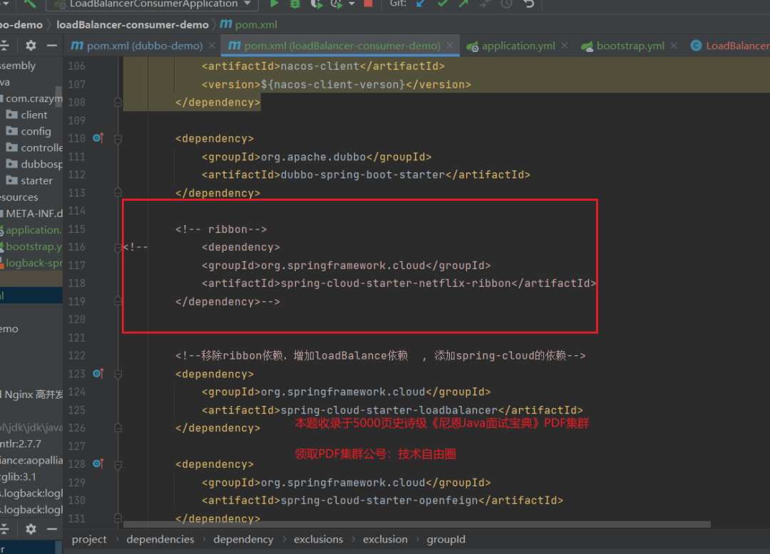Select the config folder in project tree
This screenshot has width=770, height=554.
click(x=36, y=131)
